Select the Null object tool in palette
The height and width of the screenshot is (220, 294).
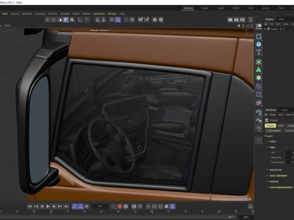point(258,26)
